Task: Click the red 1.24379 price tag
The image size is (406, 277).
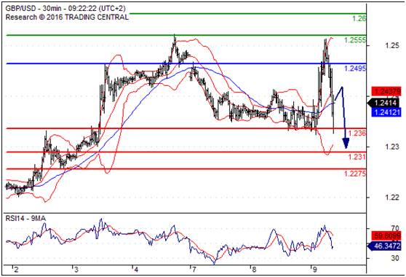Action: (386, 91)
